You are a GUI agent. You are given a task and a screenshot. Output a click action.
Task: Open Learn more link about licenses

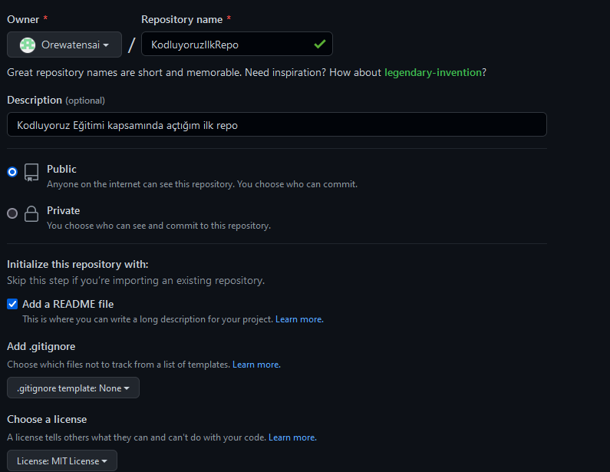click(x=292, y=437)
